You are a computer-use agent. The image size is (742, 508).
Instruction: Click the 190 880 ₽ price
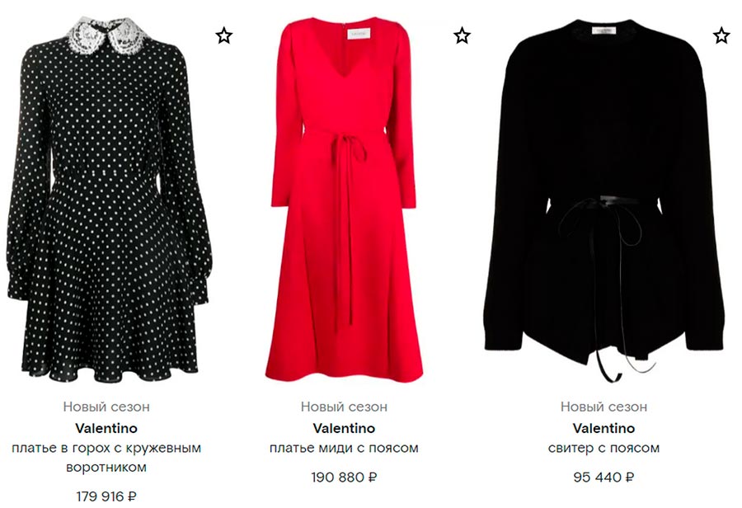click(x=344, y=477)
